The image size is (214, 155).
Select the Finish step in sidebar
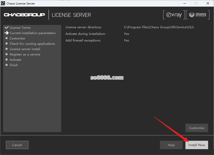14,65
